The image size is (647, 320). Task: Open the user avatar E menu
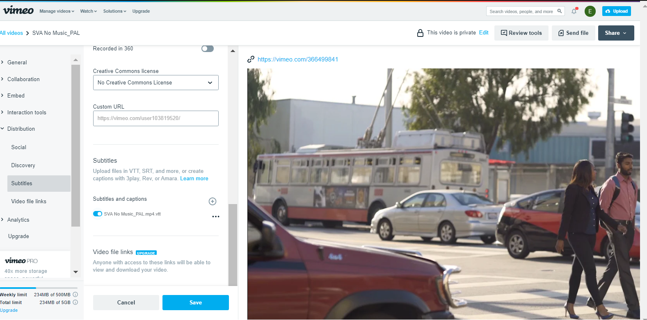coord(590,11)
